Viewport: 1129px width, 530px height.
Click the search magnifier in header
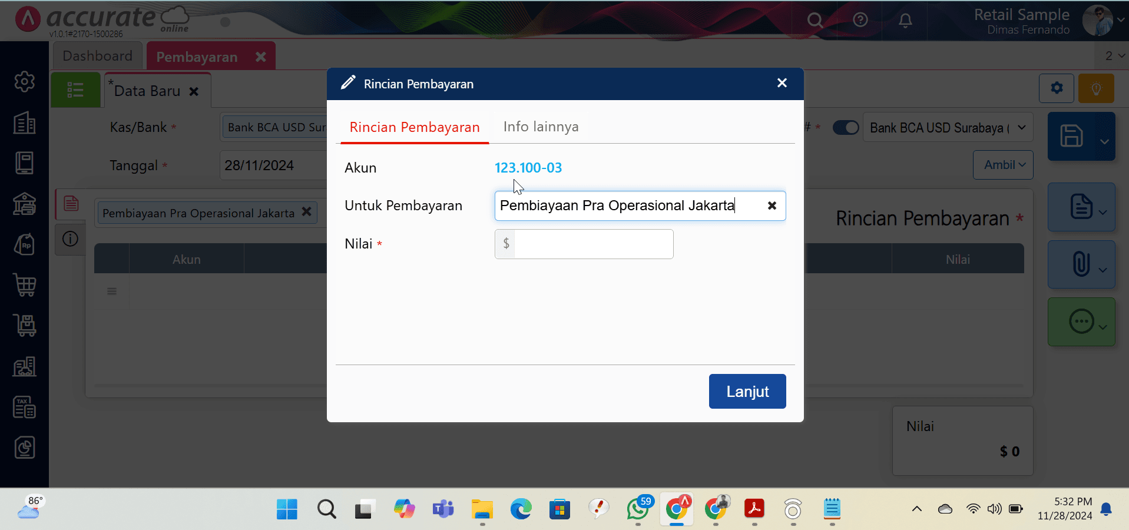coord(815,21)
